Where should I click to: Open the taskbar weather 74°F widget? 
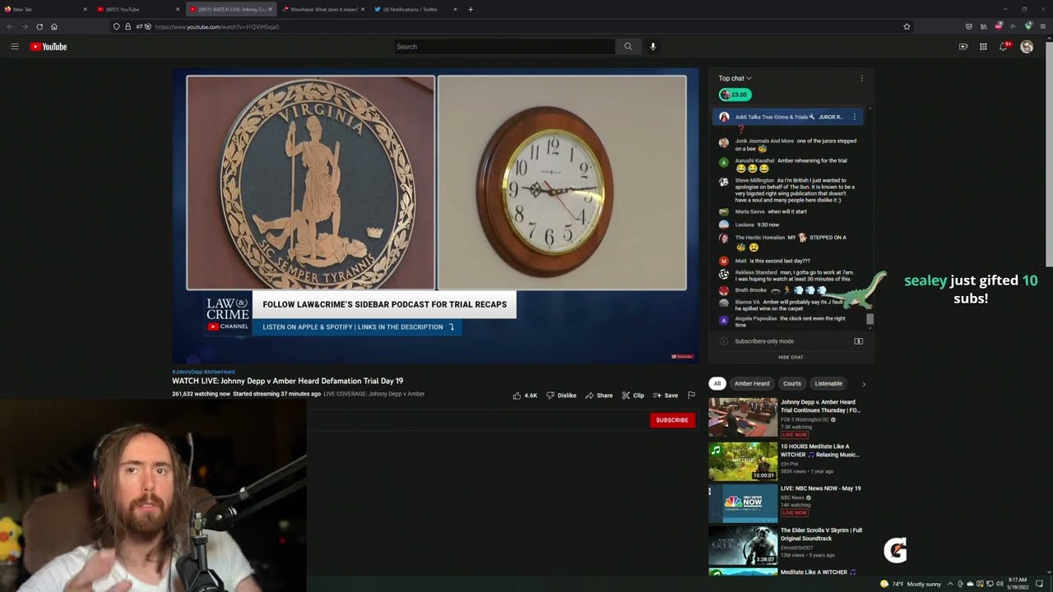[911, 584]
